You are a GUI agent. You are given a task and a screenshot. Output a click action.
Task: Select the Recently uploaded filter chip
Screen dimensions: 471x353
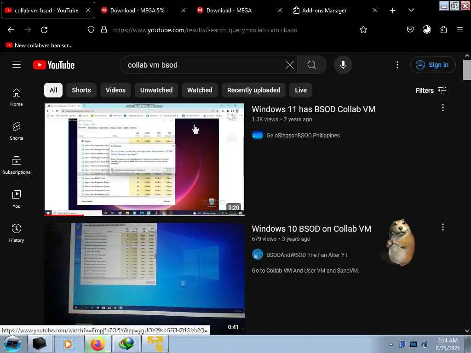(253, 90)
